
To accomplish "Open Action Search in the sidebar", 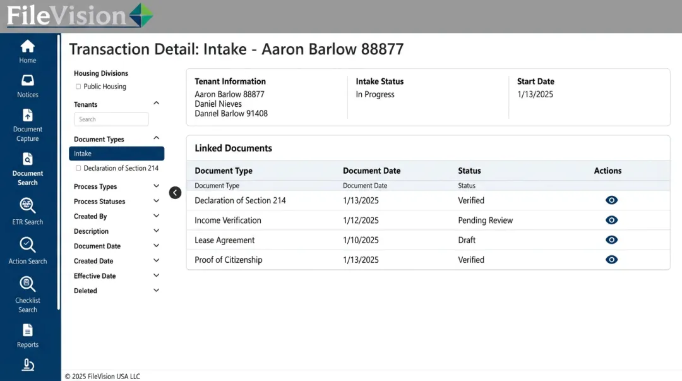I will pos(27,251).
